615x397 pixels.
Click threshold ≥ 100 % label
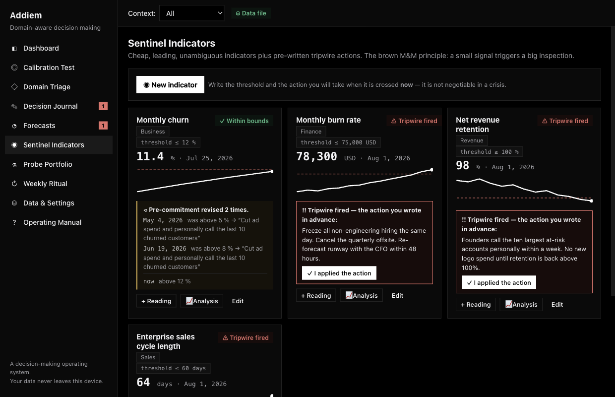(x=489, y=152)
